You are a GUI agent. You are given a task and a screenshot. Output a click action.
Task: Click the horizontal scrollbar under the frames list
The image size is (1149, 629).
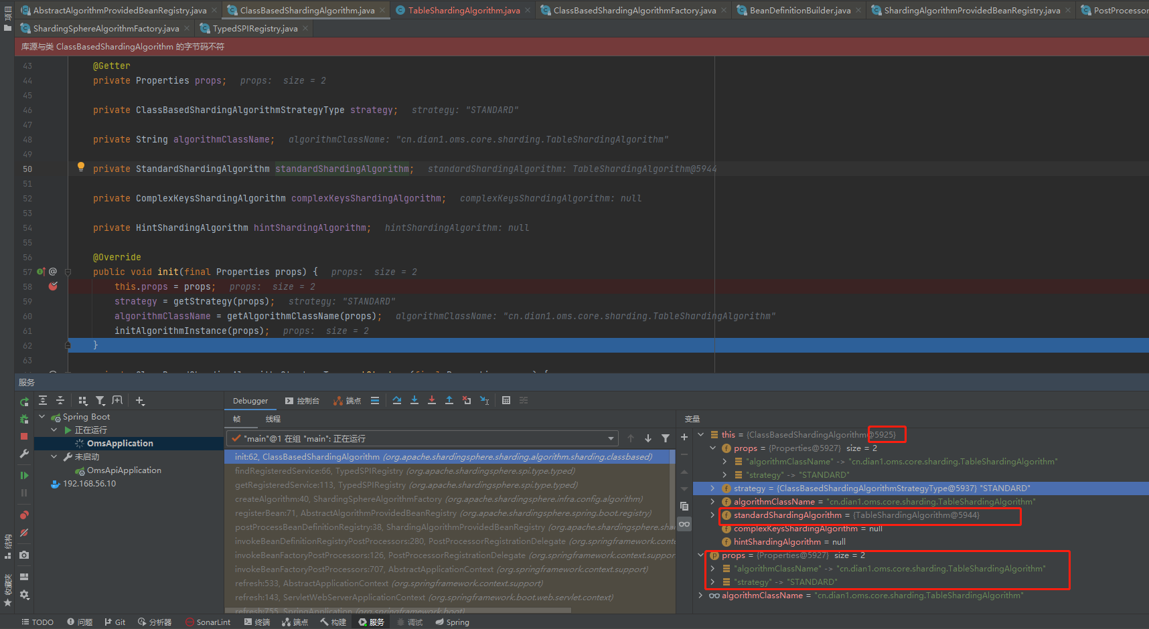coord(398,610)
